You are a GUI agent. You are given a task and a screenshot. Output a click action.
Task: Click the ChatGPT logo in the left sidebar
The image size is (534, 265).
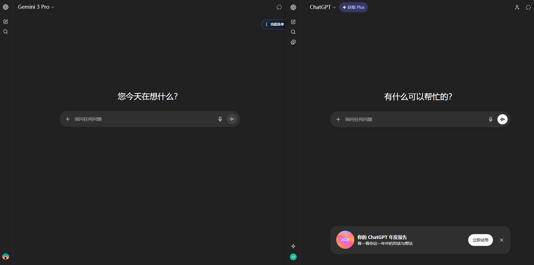(6, 7)
